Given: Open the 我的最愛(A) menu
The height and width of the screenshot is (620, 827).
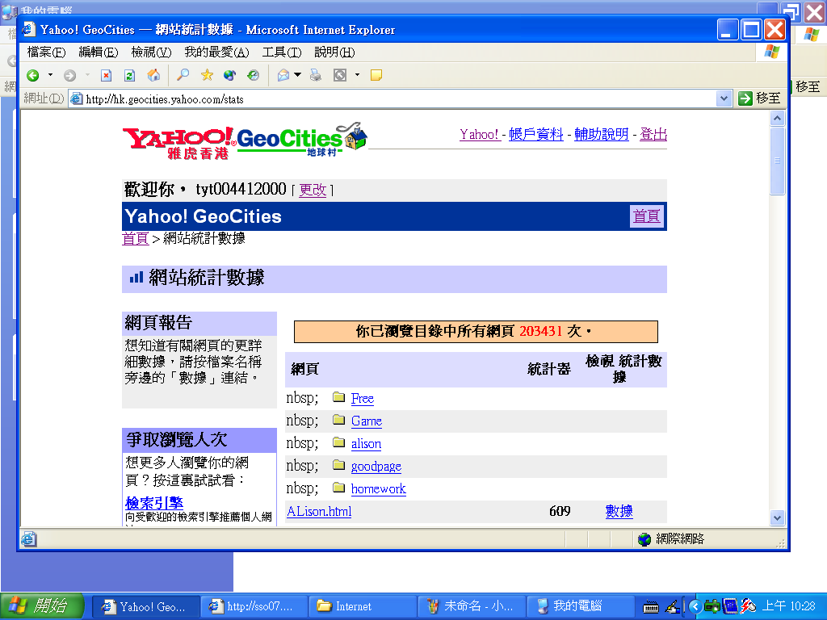Looking at the screenshot, I should tap(216, 52).
